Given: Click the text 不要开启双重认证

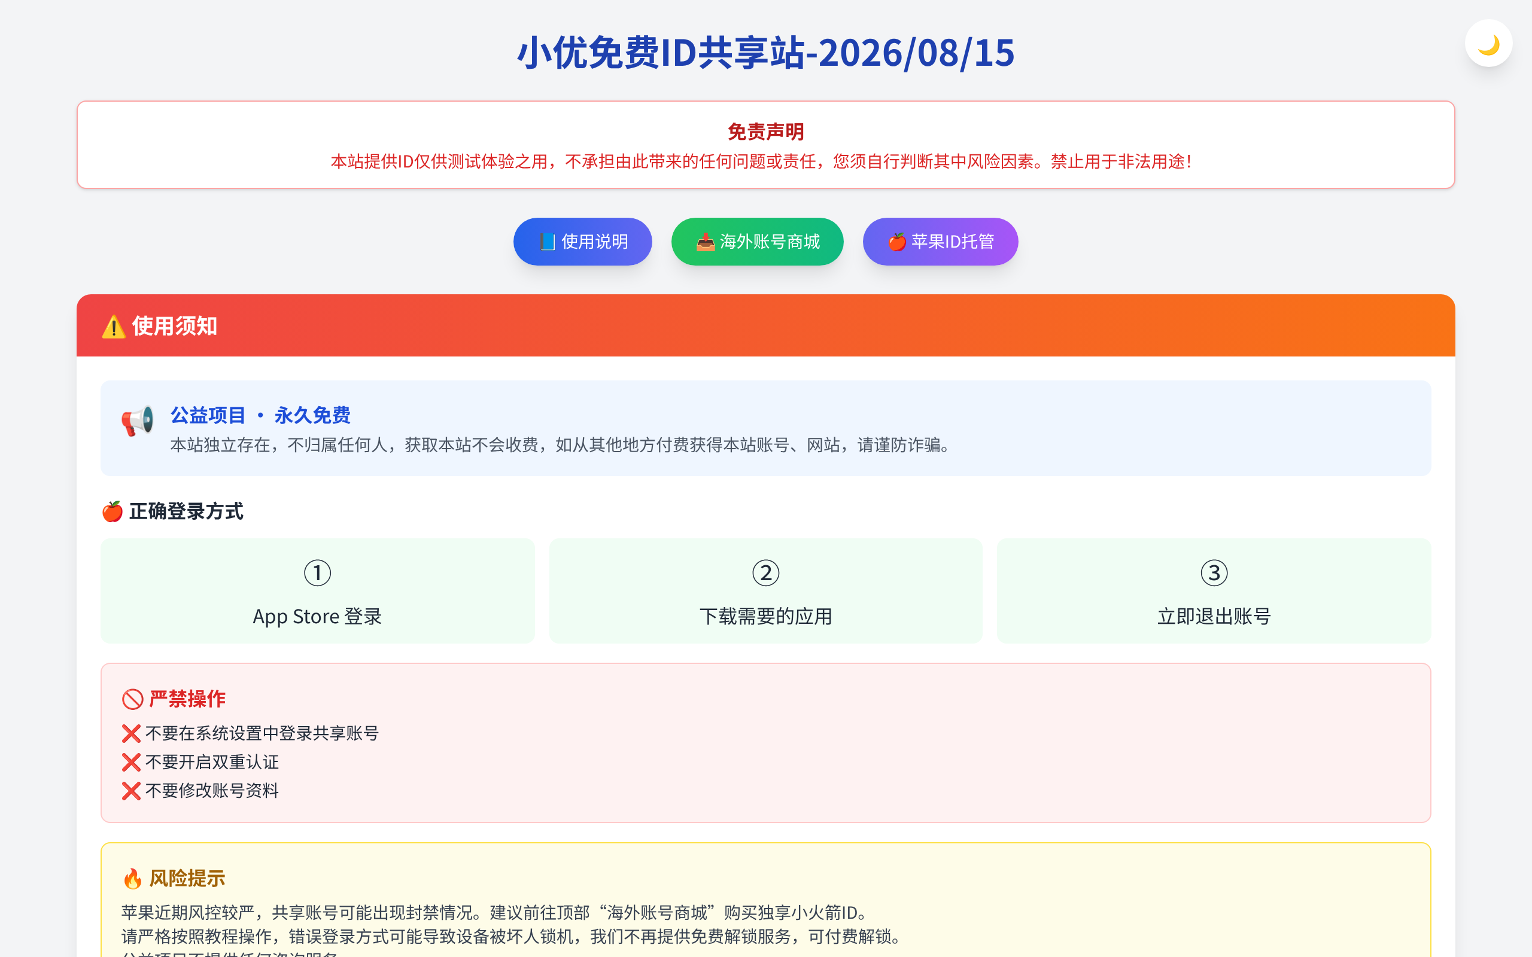Looking at the screenshot, I should click(212, 761).
